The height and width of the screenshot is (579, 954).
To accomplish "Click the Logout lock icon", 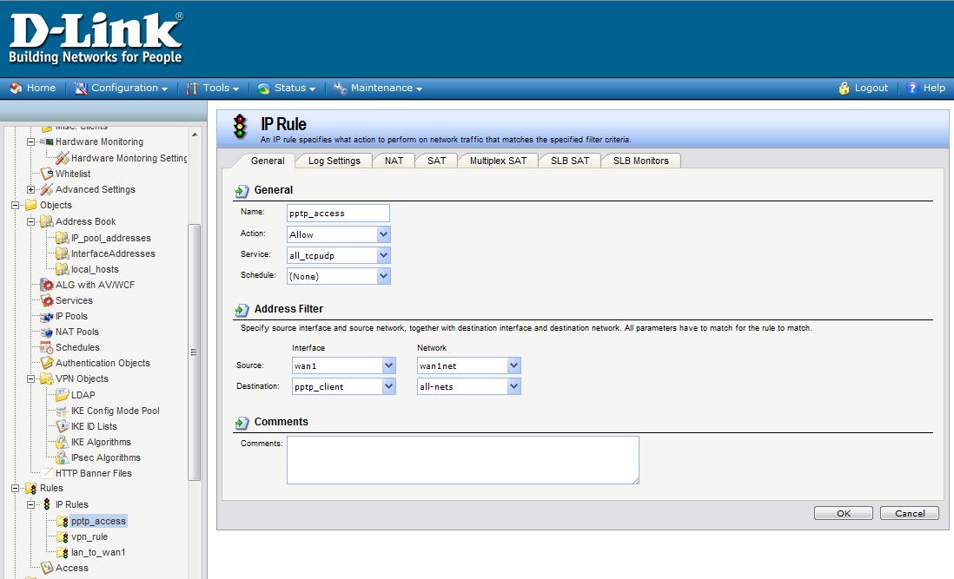I will 844,88.
